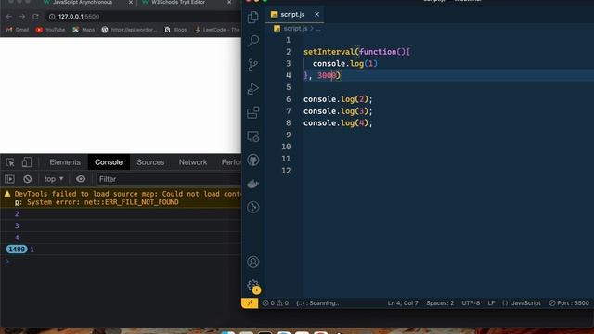Open the Explorer view in VS Code
The width and height of the screenshot is (594, 334).
tap(252, 17)
